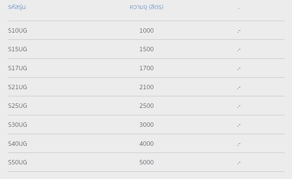
Task: Click the 1500 liter capacity value
Action: [x=147, y=49]
